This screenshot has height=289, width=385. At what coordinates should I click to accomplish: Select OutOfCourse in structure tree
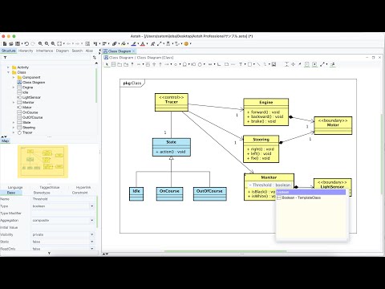[30, 117]
